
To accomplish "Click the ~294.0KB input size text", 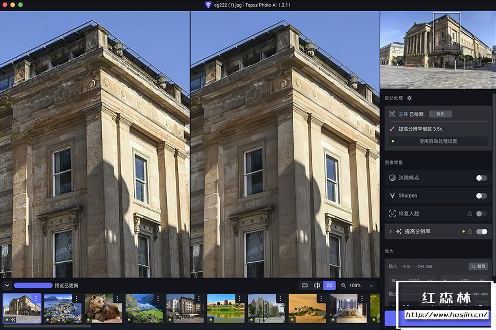I will coord(423,266).
